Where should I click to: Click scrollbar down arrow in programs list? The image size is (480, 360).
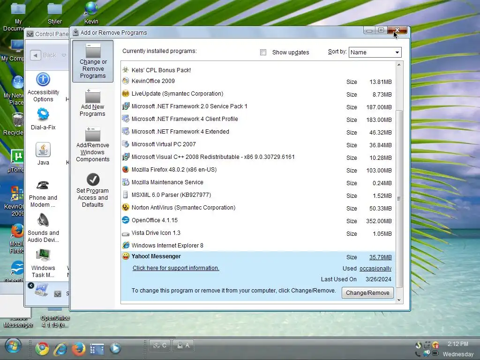coord(399,300)
